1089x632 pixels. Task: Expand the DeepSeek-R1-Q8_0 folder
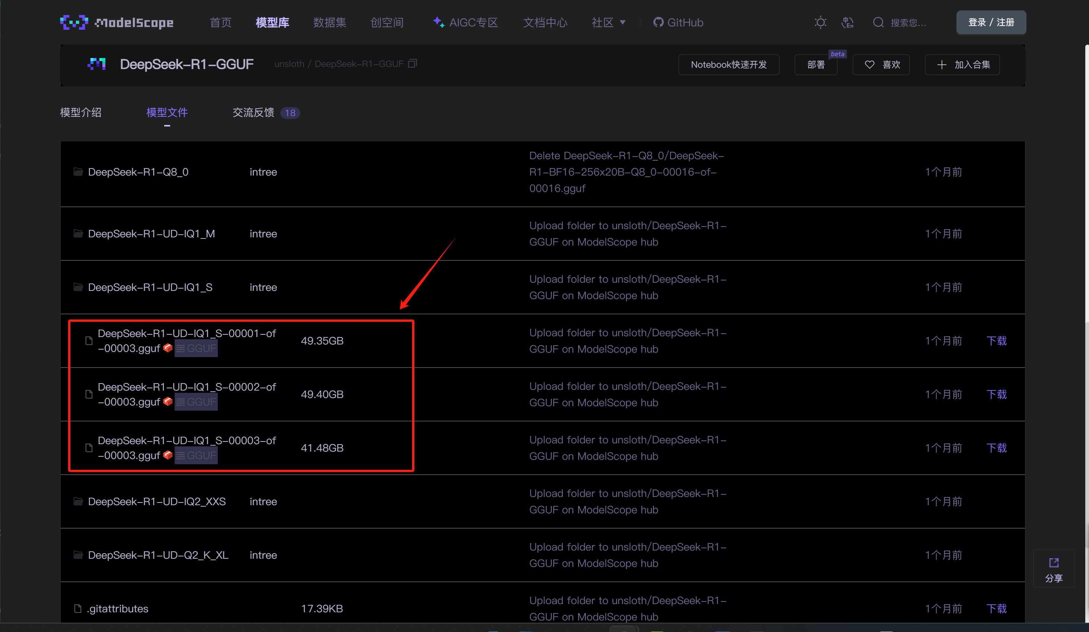pyautogui.click(x=138, y=172)
